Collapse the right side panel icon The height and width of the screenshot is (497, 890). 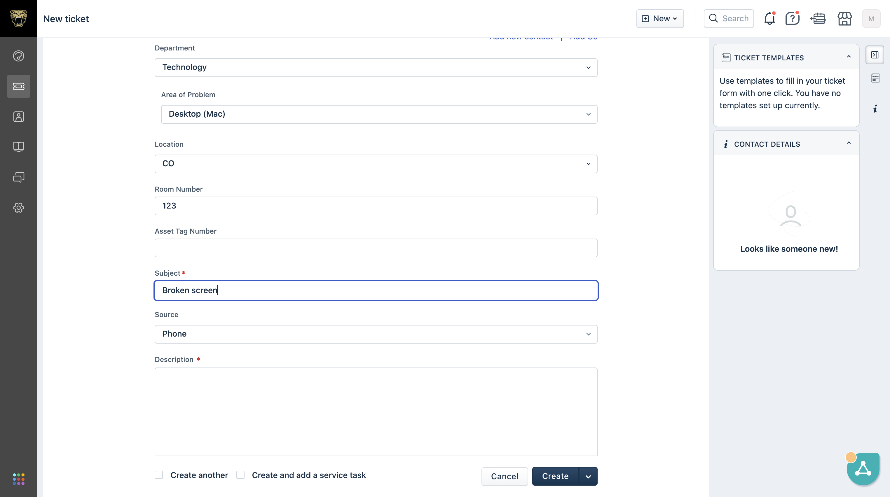pos(875,55)
